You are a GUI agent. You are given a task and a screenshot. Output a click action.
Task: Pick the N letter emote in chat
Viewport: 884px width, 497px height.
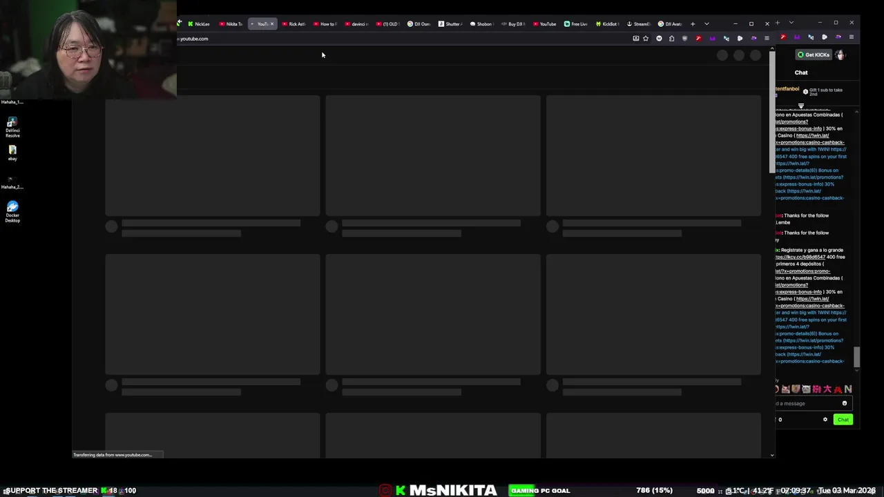848,389
